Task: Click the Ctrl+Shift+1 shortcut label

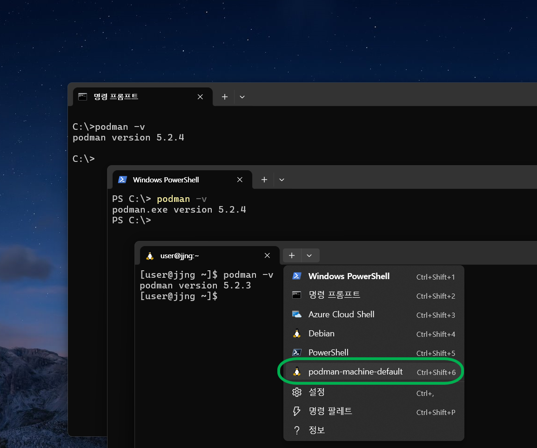Action: click(x=436, y=277)
